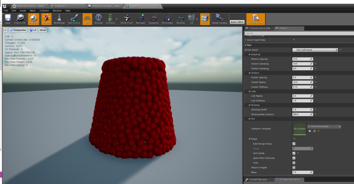Toggle the Grid toolbar icon
354x184 pixels.
pyautogui.click(x=87, y=19)
